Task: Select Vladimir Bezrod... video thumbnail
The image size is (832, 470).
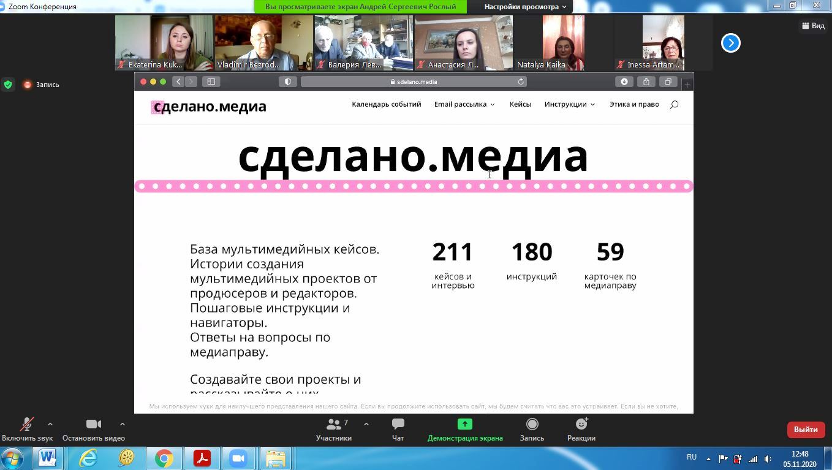Action: 264,43
